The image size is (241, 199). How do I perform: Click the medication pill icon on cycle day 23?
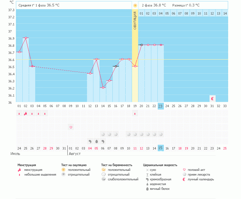tap(161, 134)
